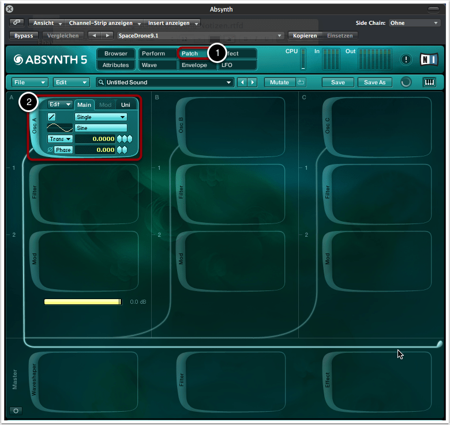
Task: Click the NI logo icon
Action: pyautogui.click(x=429, y=59)
